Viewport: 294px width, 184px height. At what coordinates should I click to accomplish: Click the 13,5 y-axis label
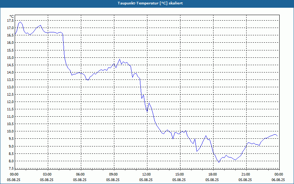point(10,79)
